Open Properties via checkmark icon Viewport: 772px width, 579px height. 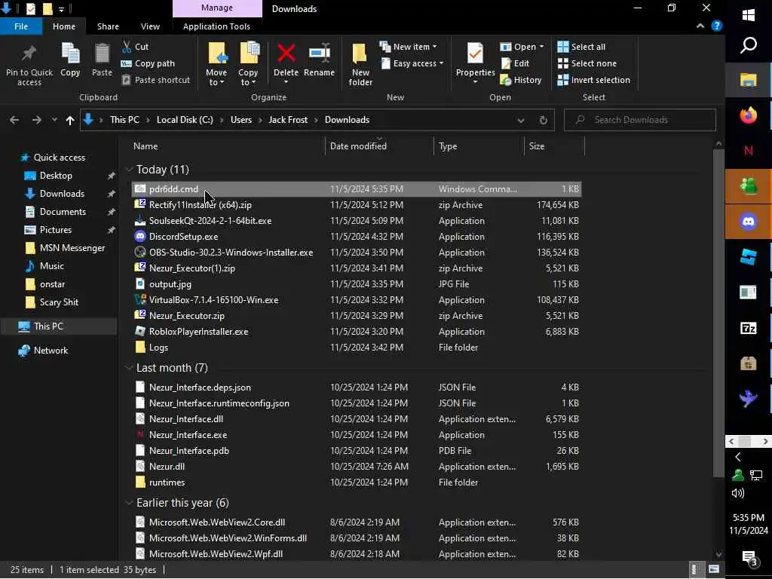pos(475,54)
